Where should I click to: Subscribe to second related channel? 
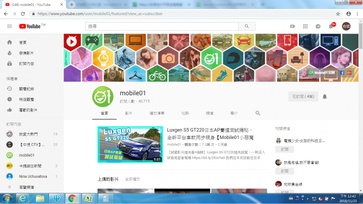pyautogui.click(x=285, y=171)
